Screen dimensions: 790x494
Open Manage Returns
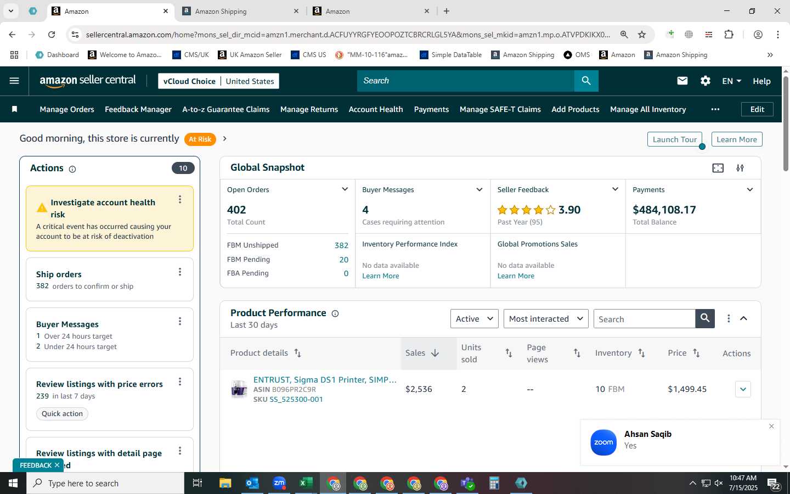(x=309, y=109)
